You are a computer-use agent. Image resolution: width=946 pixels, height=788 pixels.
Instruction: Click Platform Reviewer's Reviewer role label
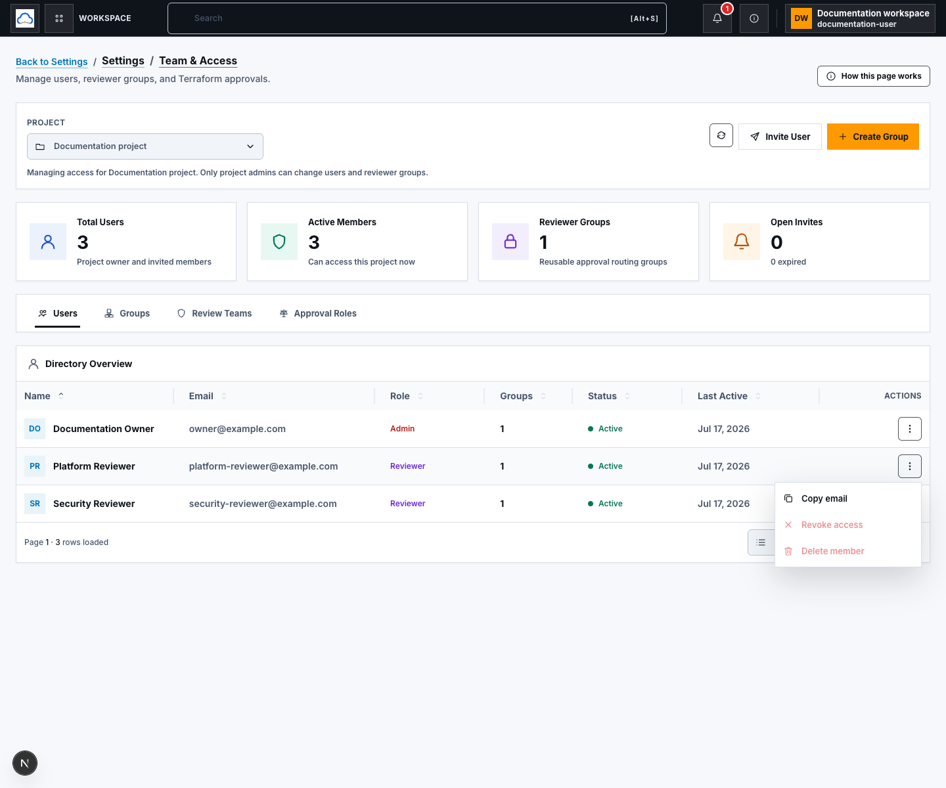[407, 466]
